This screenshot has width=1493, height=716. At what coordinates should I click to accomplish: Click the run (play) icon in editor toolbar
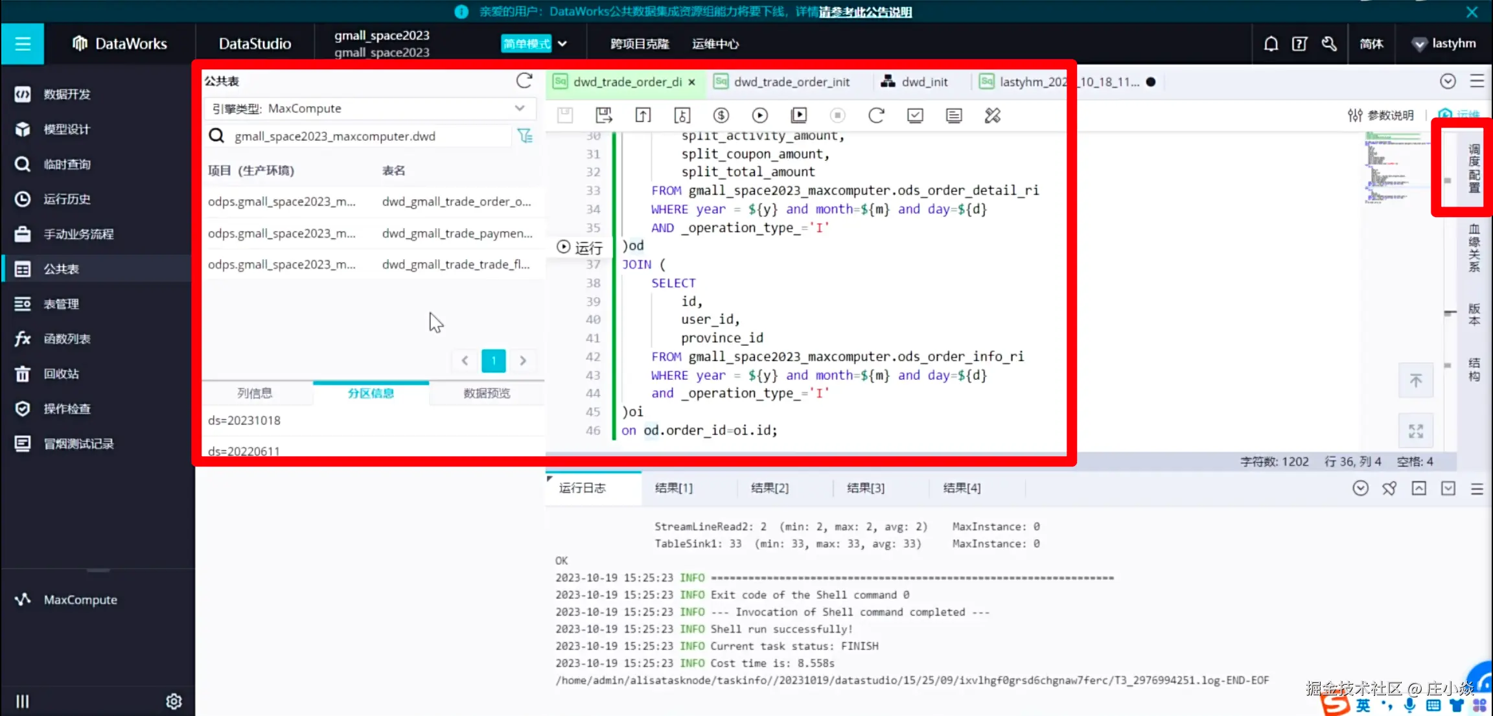[759, 115]
